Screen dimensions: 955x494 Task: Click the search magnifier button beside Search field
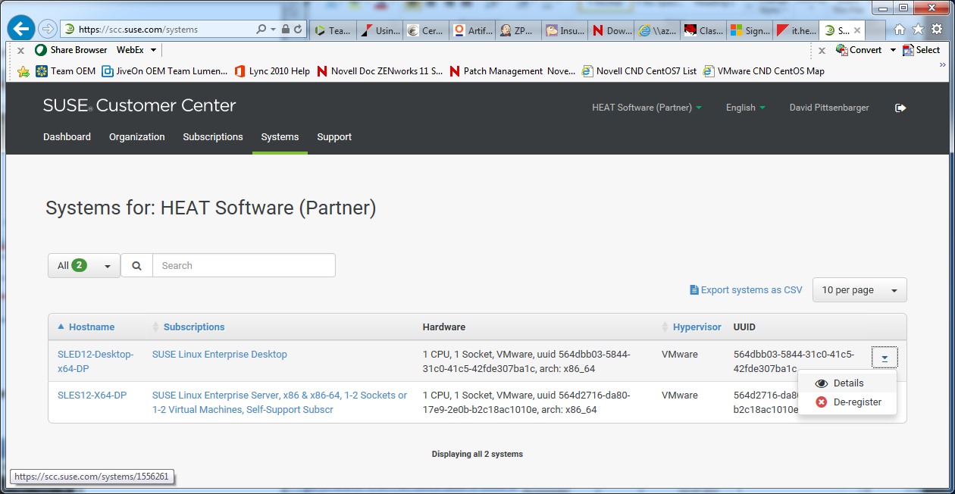(x=136, y=265)
